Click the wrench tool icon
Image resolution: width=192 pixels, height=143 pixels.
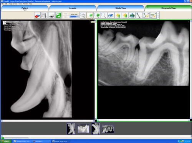coord(139,15)
